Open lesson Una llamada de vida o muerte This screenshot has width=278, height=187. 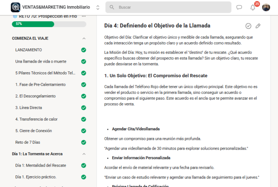41,61
